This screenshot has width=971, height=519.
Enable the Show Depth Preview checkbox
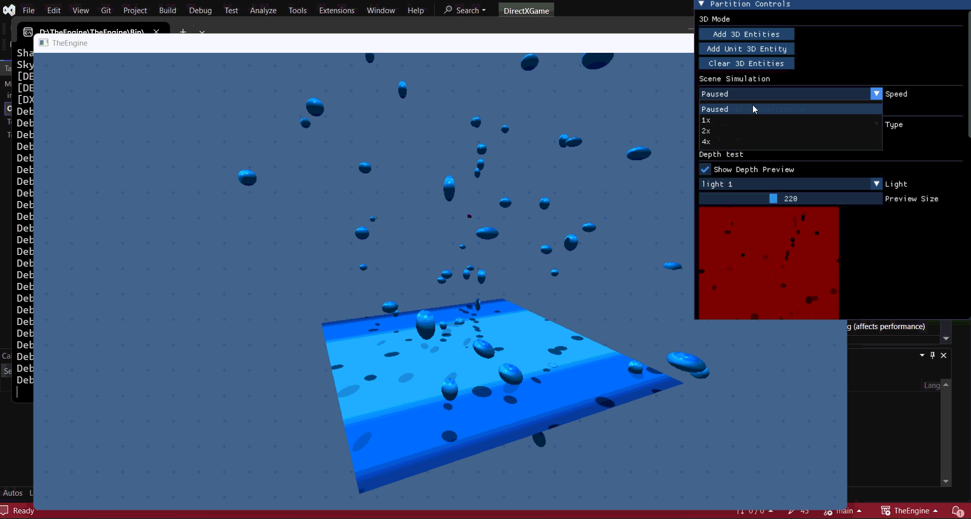click(x=706, y=169)
